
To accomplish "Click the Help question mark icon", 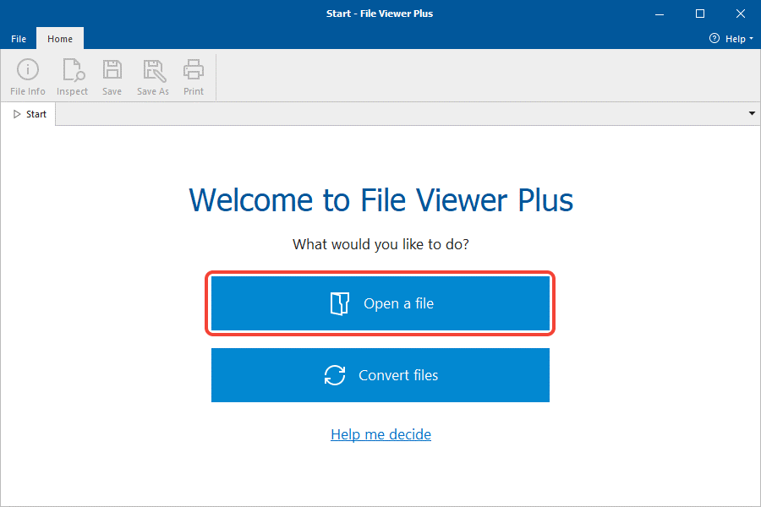I will click(x=714, y=38).
